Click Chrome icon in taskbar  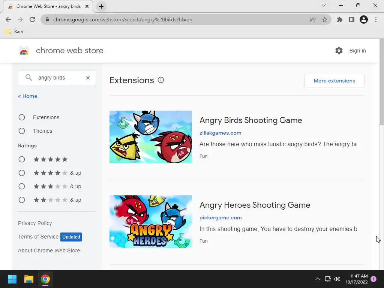point(45,279)
